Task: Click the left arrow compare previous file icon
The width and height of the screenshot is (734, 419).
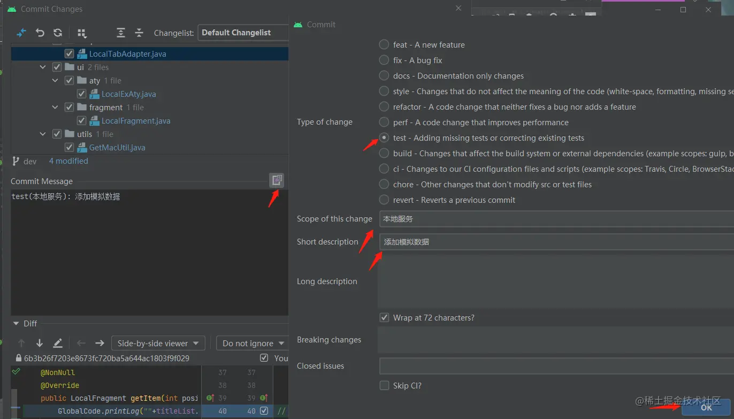Action: coord(81,343)
